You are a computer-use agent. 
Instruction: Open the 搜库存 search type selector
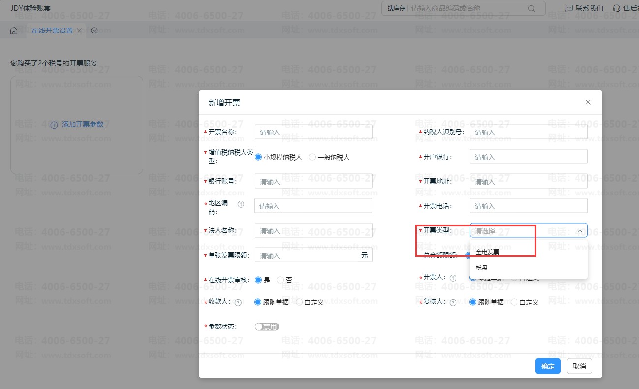(396, 8)
